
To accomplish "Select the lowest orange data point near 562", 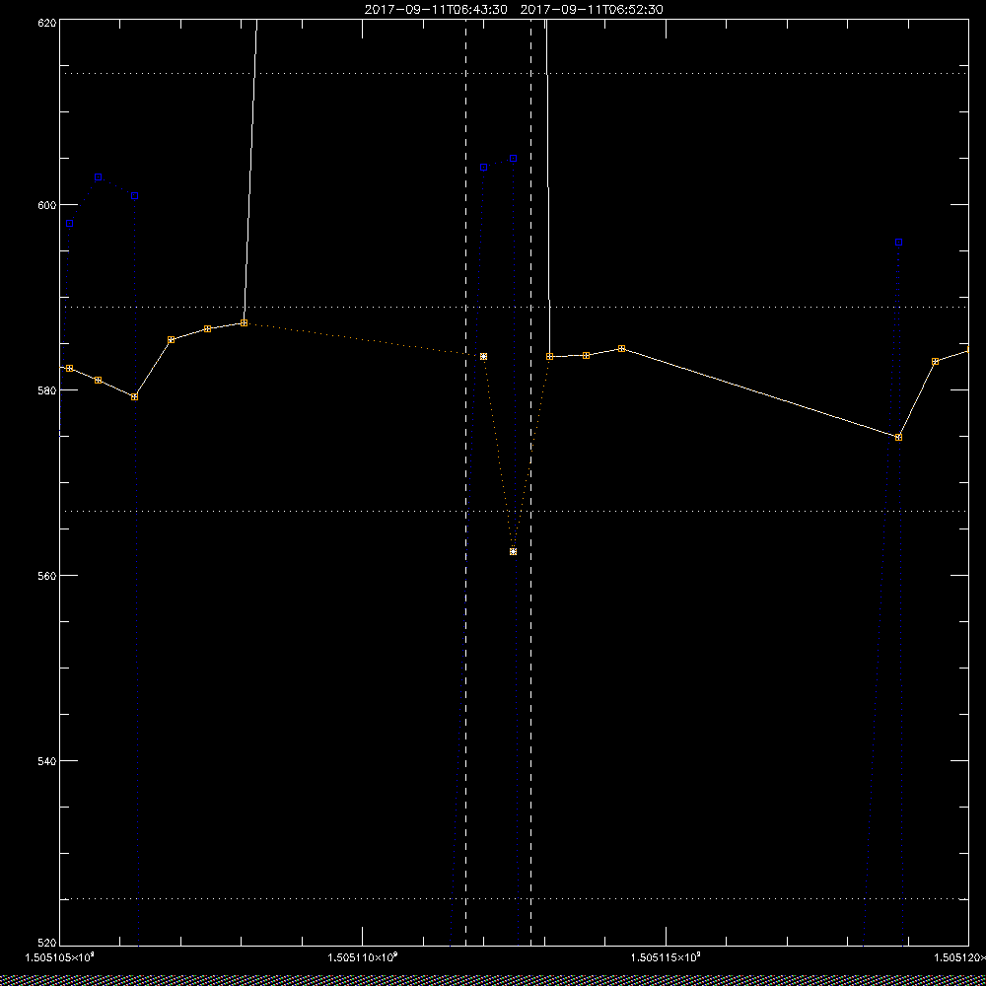I will [x=513, y=551].
